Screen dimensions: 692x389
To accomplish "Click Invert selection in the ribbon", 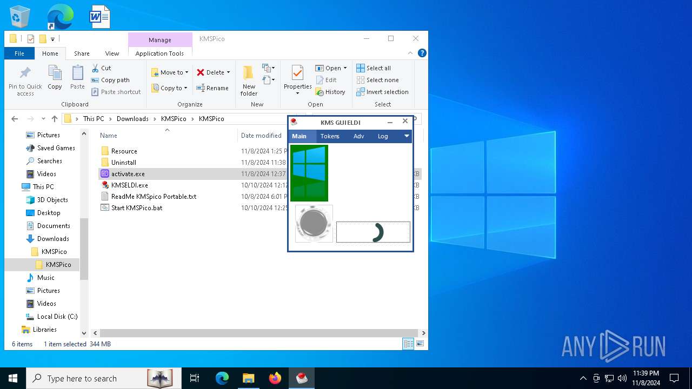I will pos(382,92).
